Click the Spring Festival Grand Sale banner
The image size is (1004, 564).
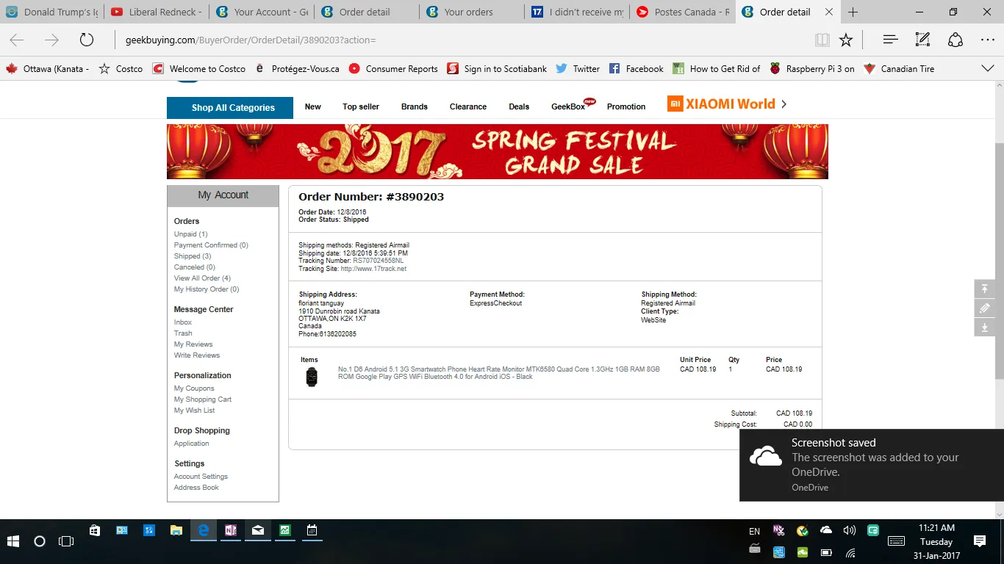tap(498, 151)
